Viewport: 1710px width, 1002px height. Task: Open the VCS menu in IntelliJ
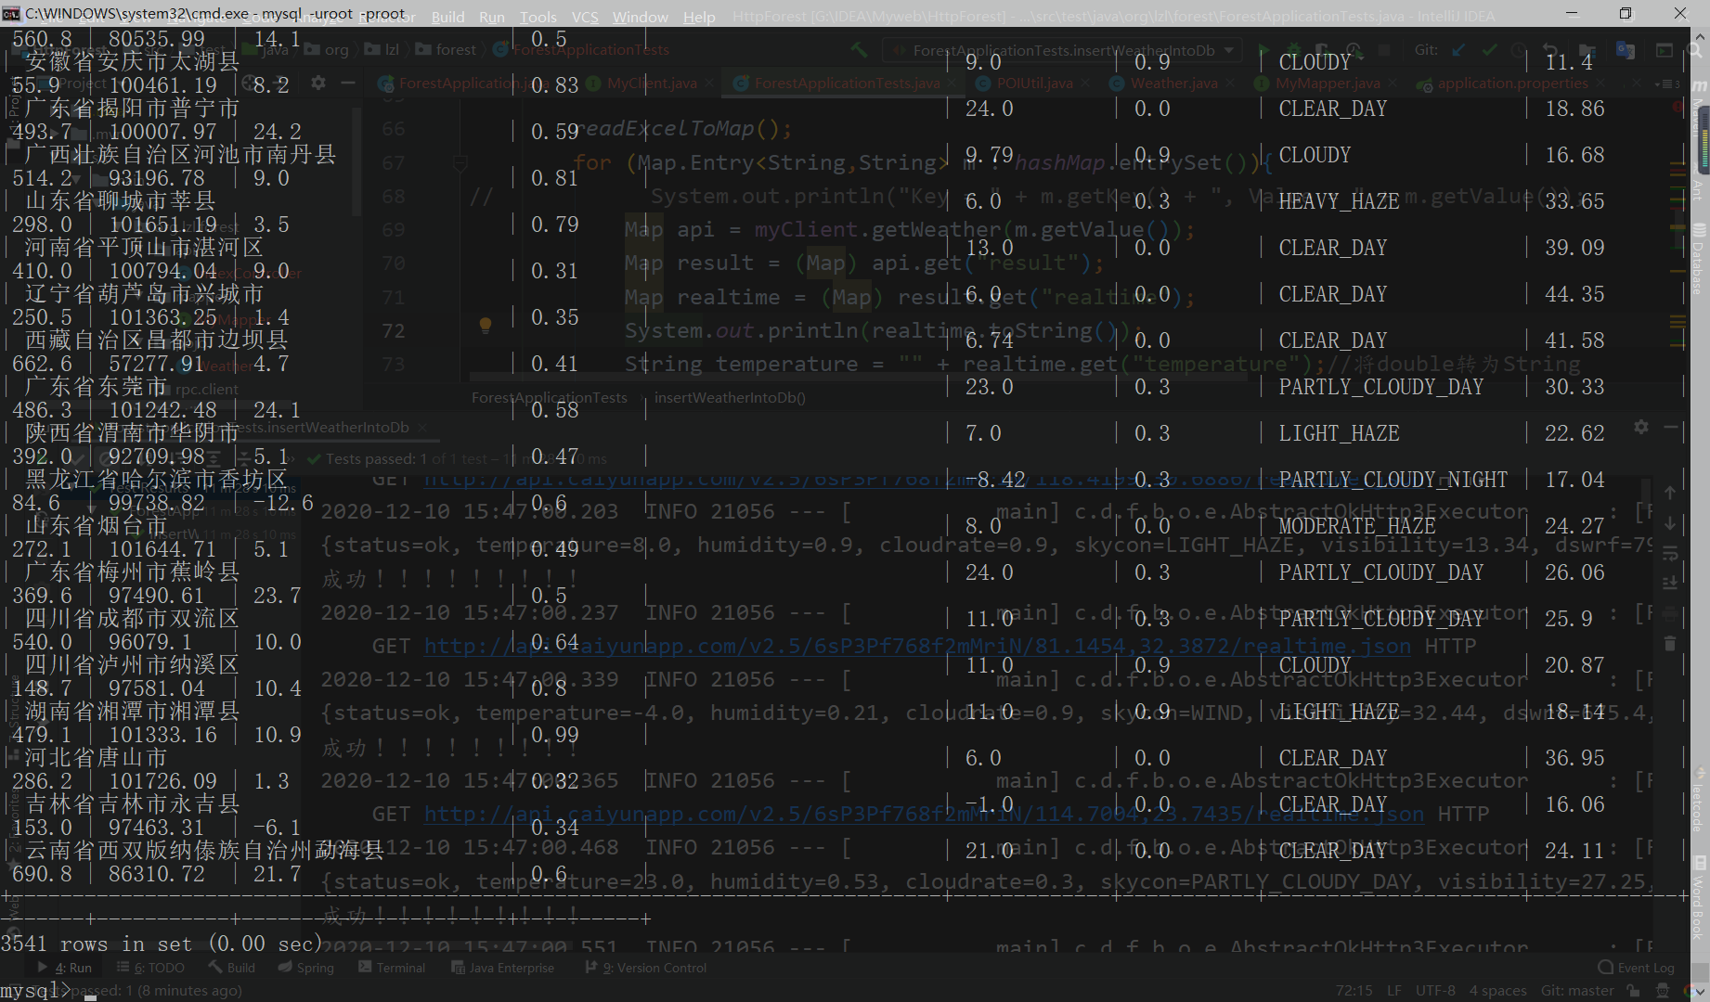click(585, 17)
